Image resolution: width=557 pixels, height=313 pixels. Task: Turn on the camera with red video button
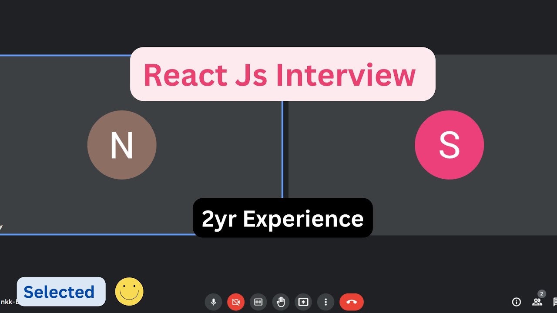point(236,302)
